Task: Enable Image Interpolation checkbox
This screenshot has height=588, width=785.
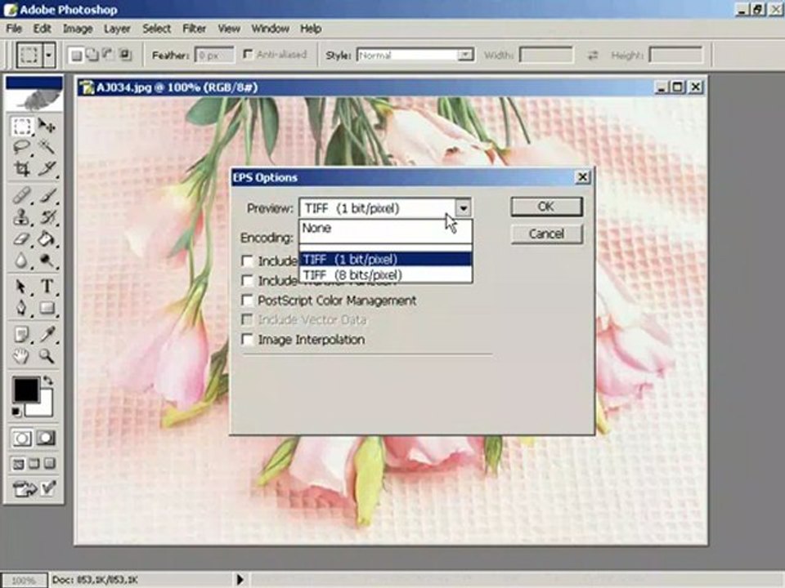Action: [x=247, y=340]
